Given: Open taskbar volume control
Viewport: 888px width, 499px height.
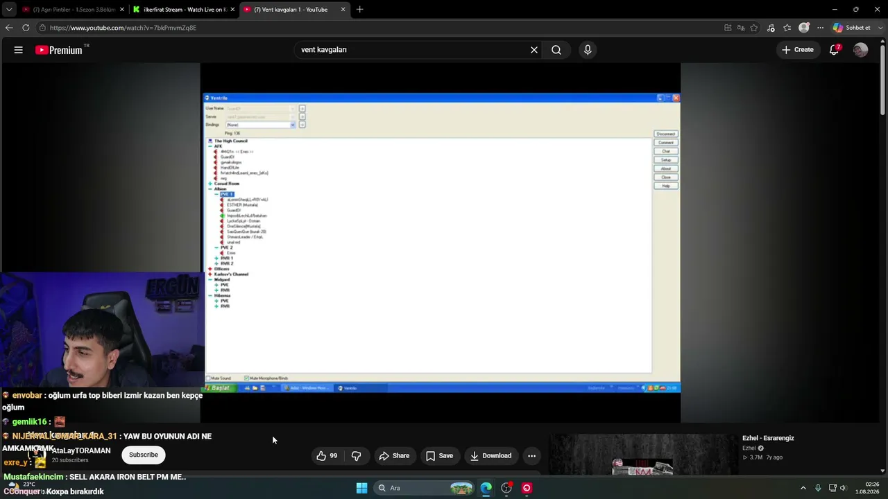Looking at the screenshot, I should 843,488.
